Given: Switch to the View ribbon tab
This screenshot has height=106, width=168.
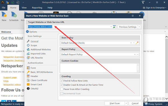Looking at the screenshot, I should coord(24,8).
